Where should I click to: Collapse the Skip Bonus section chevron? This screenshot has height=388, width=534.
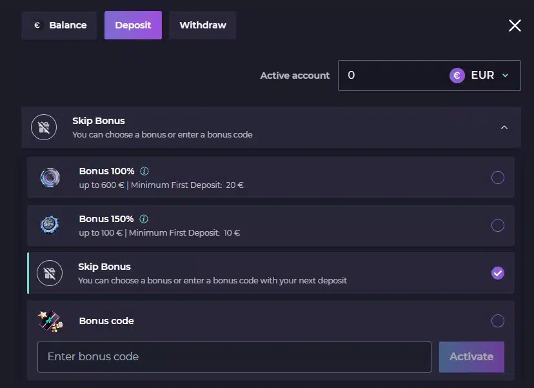click(504, 128)
